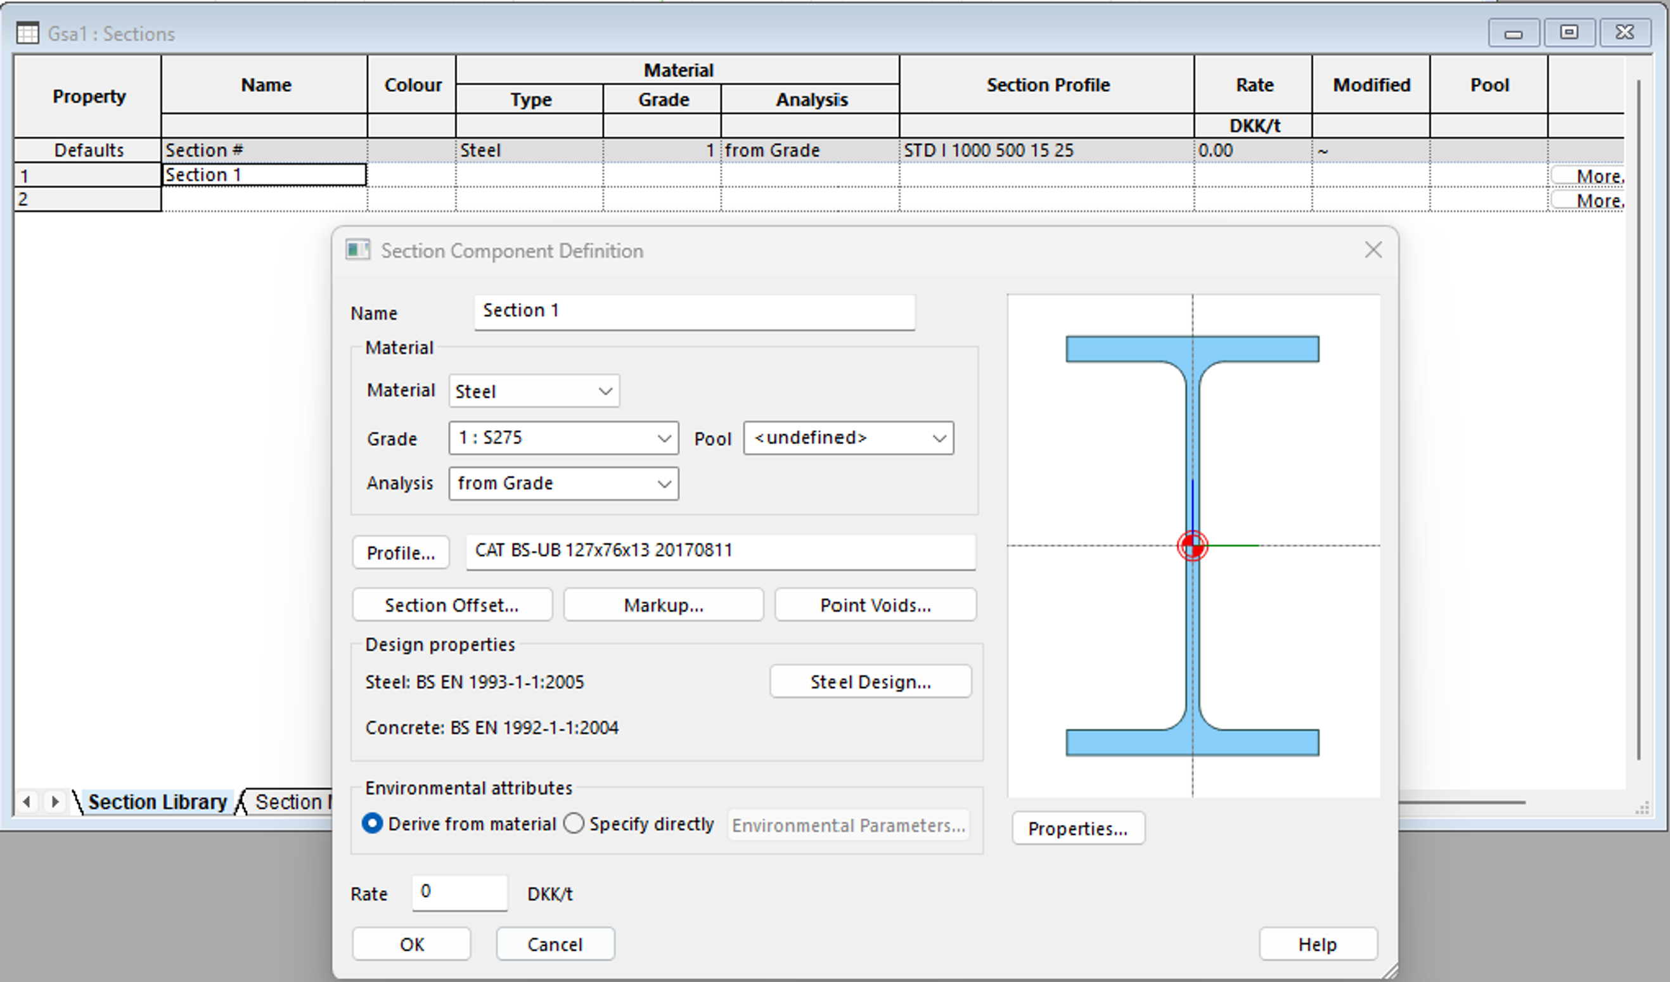The image size is (1670, 982).
Task: Close the Section Component Definition dialog
Action: click(x=1373, y=250)
